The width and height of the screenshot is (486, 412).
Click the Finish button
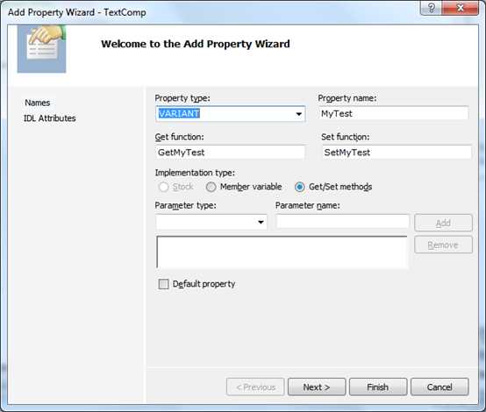378,387
